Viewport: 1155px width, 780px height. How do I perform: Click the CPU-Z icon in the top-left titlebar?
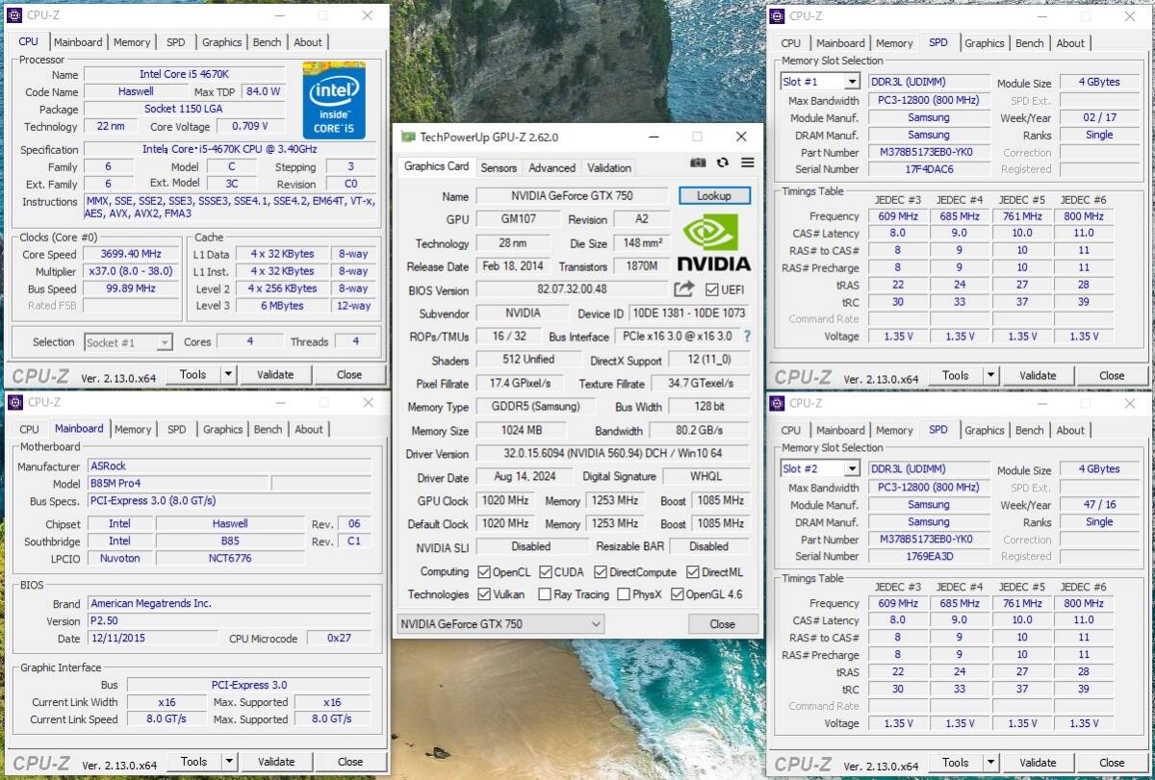point(13,15)
